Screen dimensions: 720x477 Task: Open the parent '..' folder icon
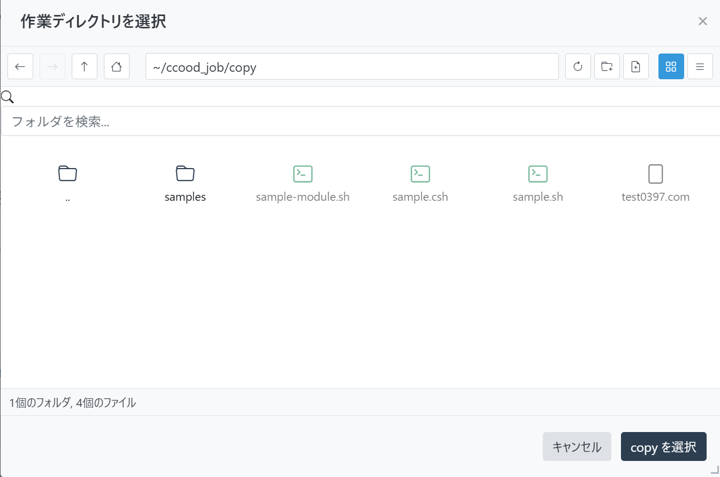[67, 173]
